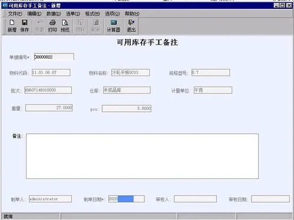Click the 单据编号 field showing 00000022
This screenshot has width=294, height=220.
(54, 57)
